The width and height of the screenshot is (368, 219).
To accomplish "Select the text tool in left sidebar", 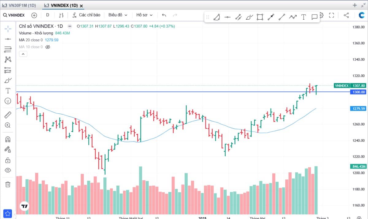I will (8, 91).
